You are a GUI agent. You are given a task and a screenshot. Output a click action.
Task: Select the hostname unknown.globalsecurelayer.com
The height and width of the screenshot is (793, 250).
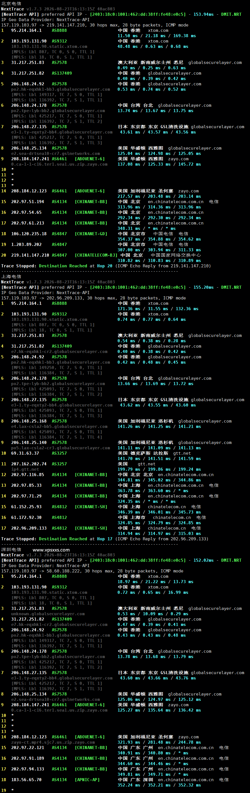48,614
